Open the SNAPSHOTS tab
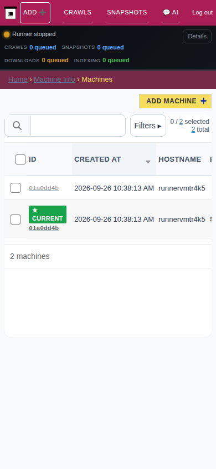216x469 pixels. pyautogui.click(x=127, y=13)
